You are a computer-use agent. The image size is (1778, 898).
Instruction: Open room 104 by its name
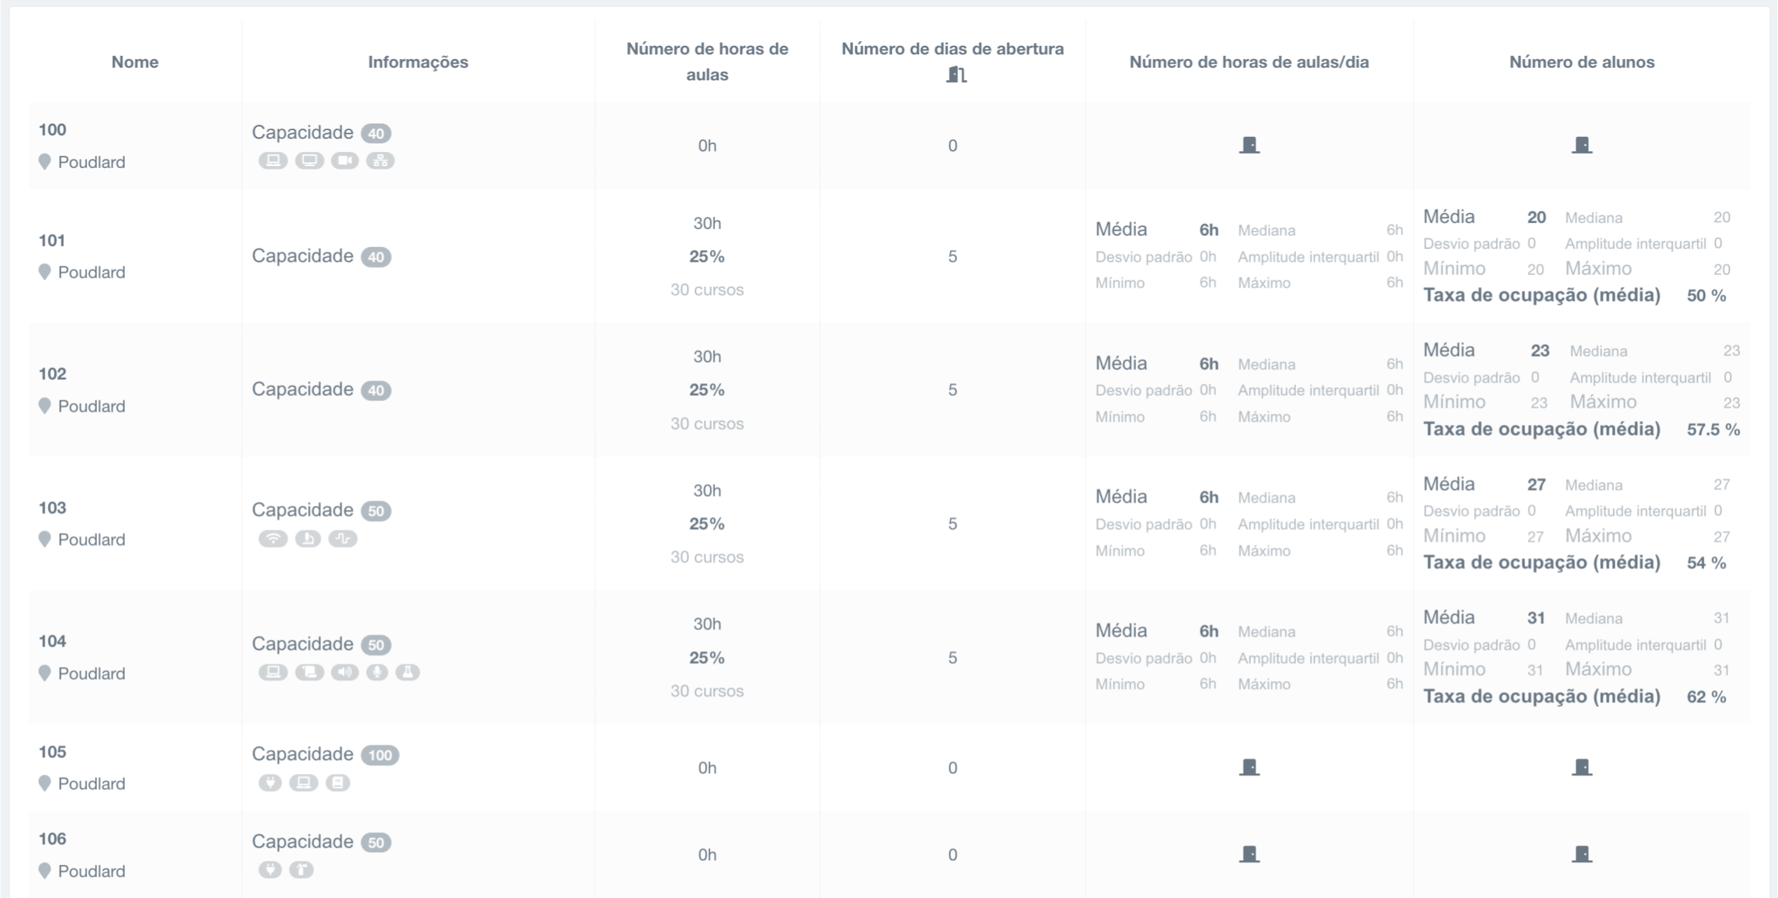click(x=52, y=640)
